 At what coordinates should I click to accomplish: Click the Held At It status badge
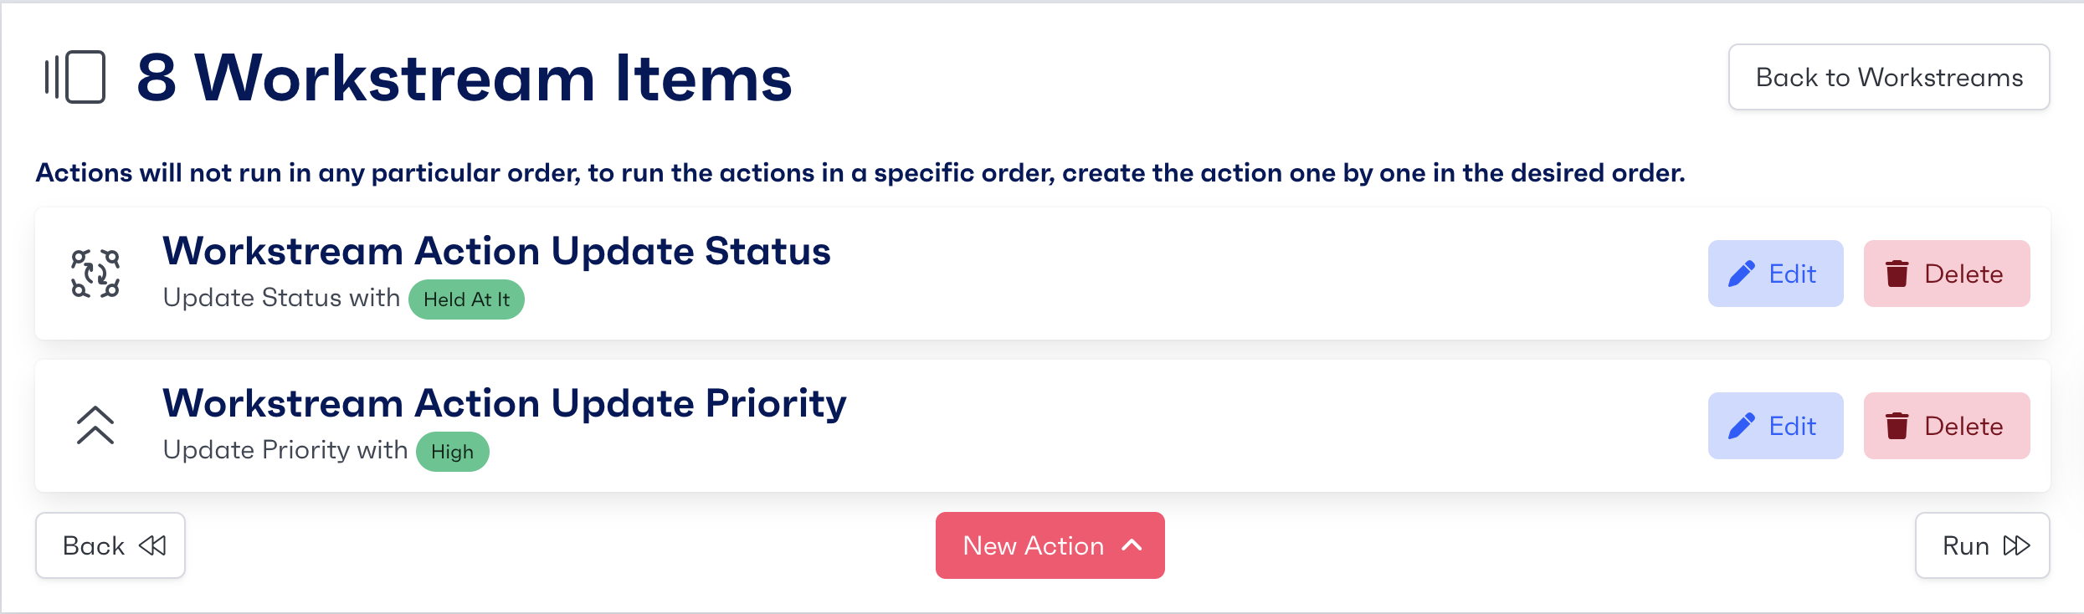[x=466, y=299]
